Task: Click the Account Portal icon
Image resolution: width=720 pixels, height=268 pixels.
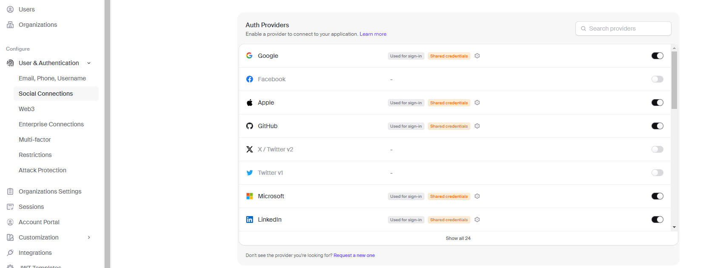Action: [x=10, y=222]
